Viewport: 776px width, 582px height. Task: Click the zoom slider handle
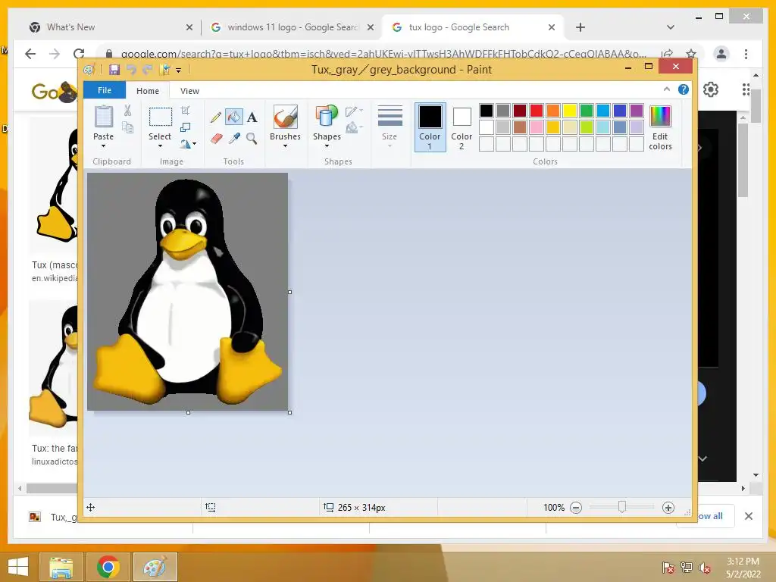click(622, 507)
